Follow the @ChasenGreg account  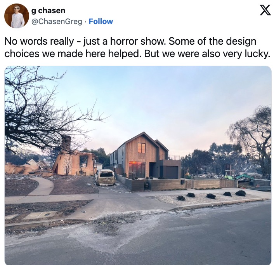click(x=101, y=21)
